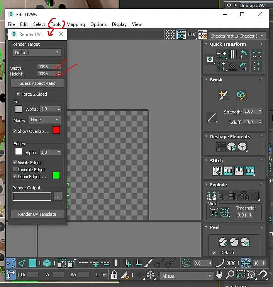Click Guess Aspect Ratio button

coord(37,83)
